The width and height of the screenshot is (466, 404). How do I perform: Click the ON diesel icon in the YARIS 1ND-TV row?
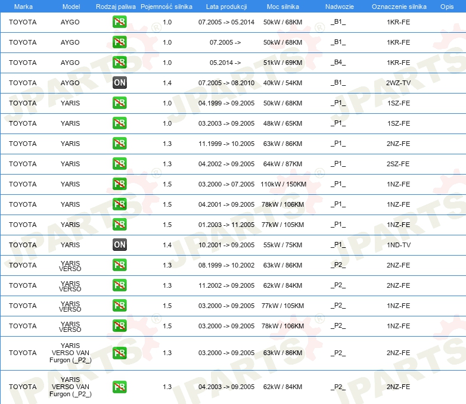[x=120, y=245]
